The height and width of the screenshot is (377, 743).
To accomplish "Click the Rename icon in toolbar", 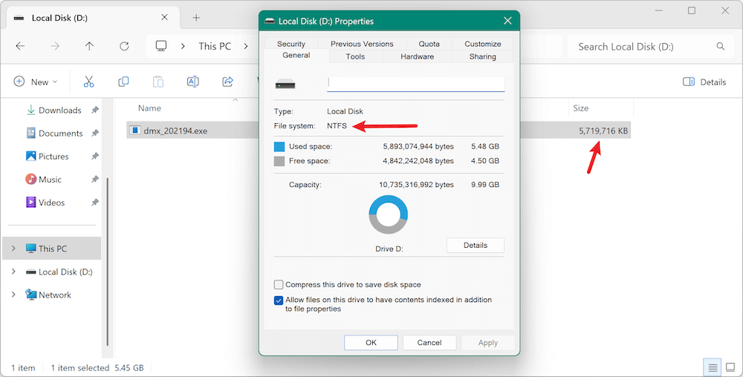I will pyautogui.click(x=193, y=82).
